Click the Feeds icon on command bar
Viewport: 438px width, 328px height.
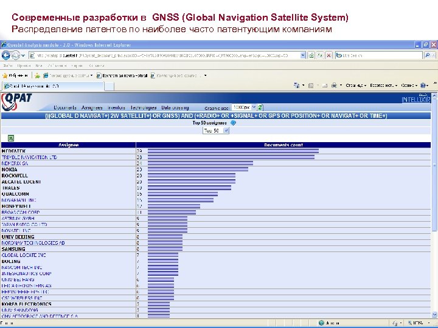311,86
